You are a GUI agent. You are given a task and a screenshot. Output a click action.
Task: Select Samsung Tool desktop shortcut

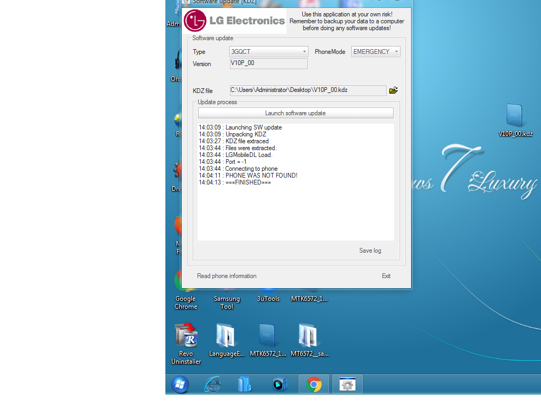coord(227,299)
